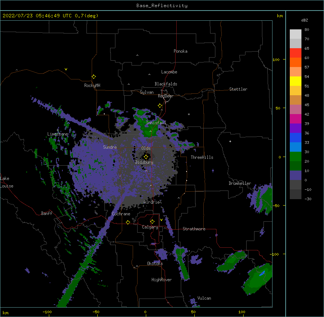The width and height of the screenshot is (324, 317).
Task: Click the dBZ legend heading
Action: coord(304,20)
